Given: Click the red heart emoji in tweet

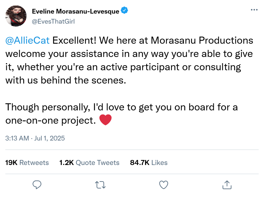Looking at the screenshot, I should [106, 120].
